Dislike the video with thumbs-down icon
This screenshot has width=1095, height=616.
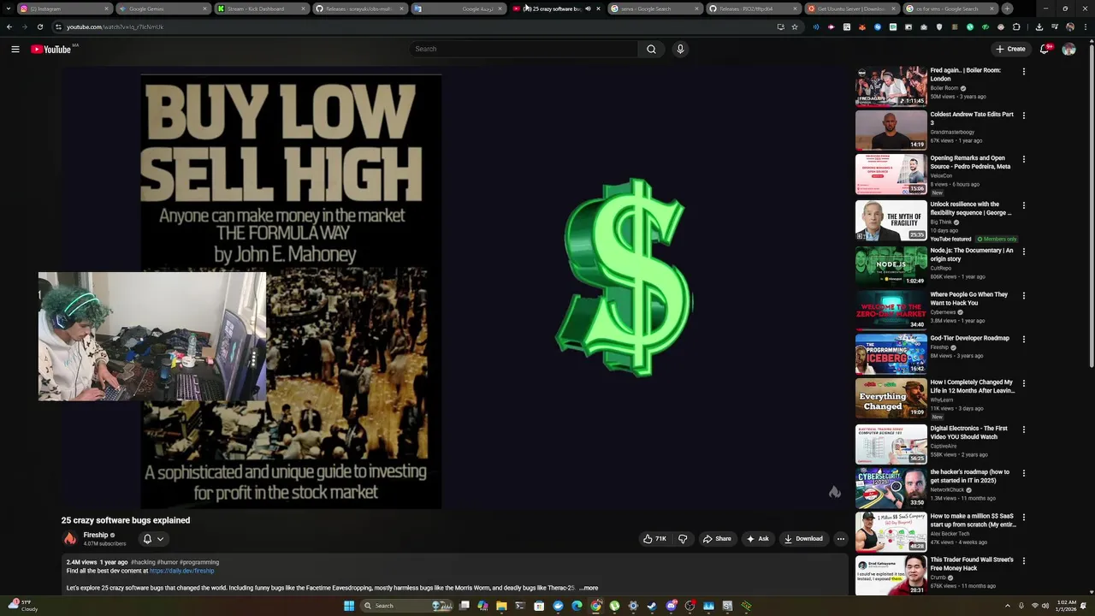pos(683,539)
